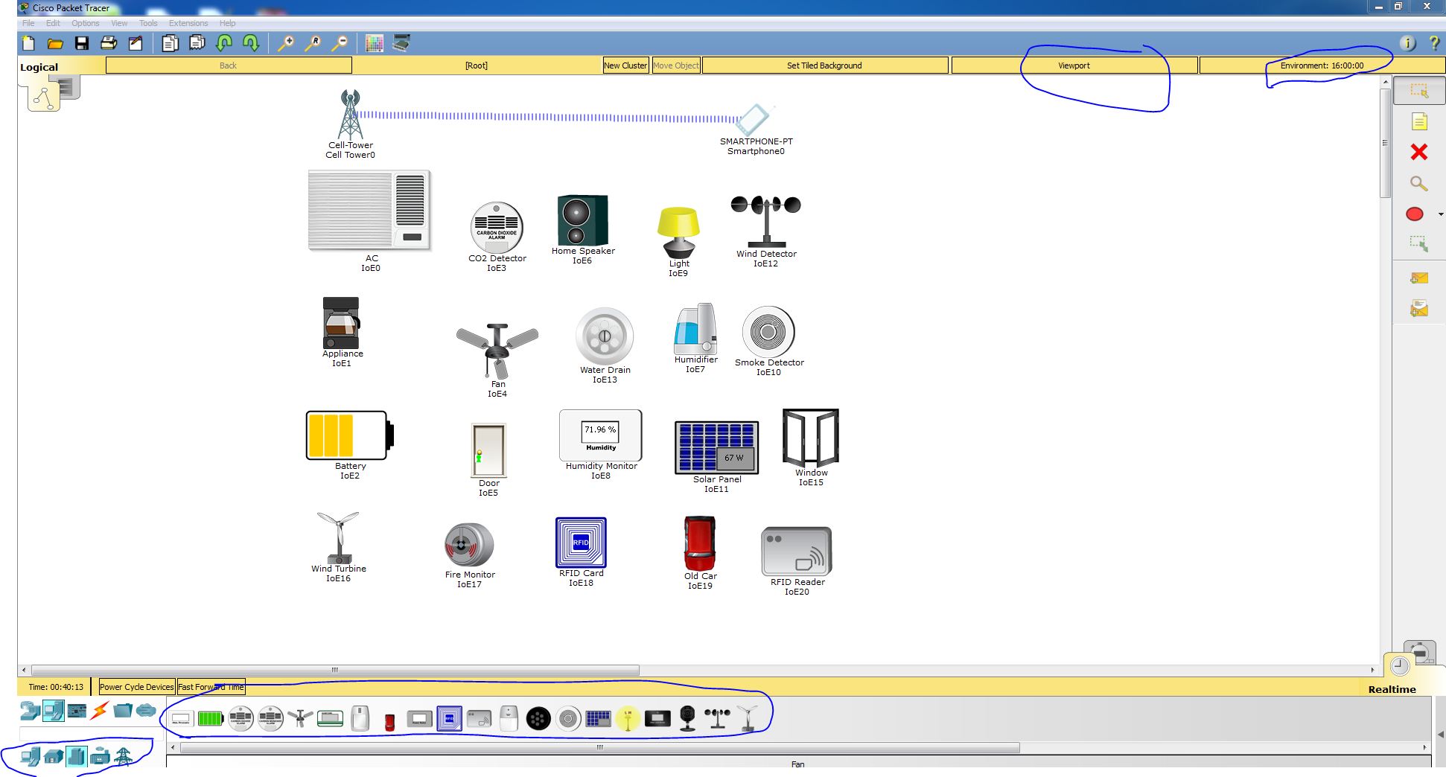Pick the webcam device in palette

pyautogui.click(x=687, y=718)
